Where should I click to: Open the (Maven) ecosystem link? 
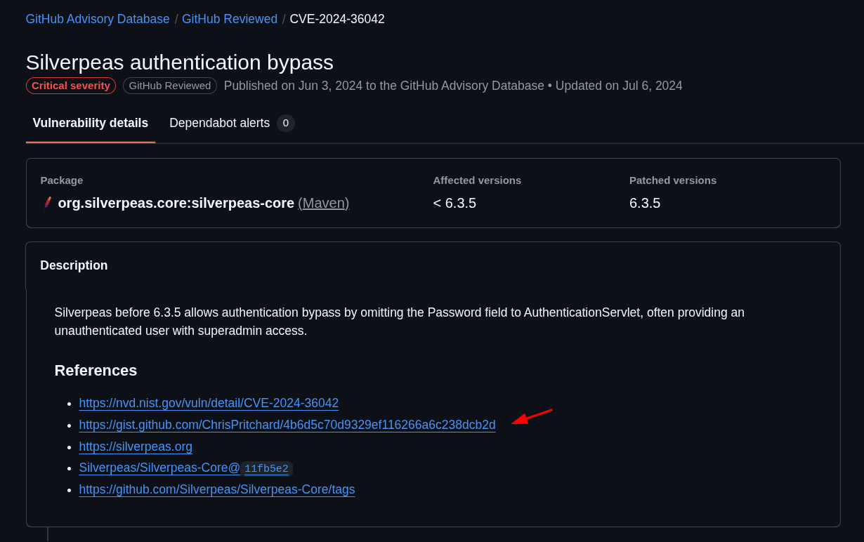(x=323, y=203)
